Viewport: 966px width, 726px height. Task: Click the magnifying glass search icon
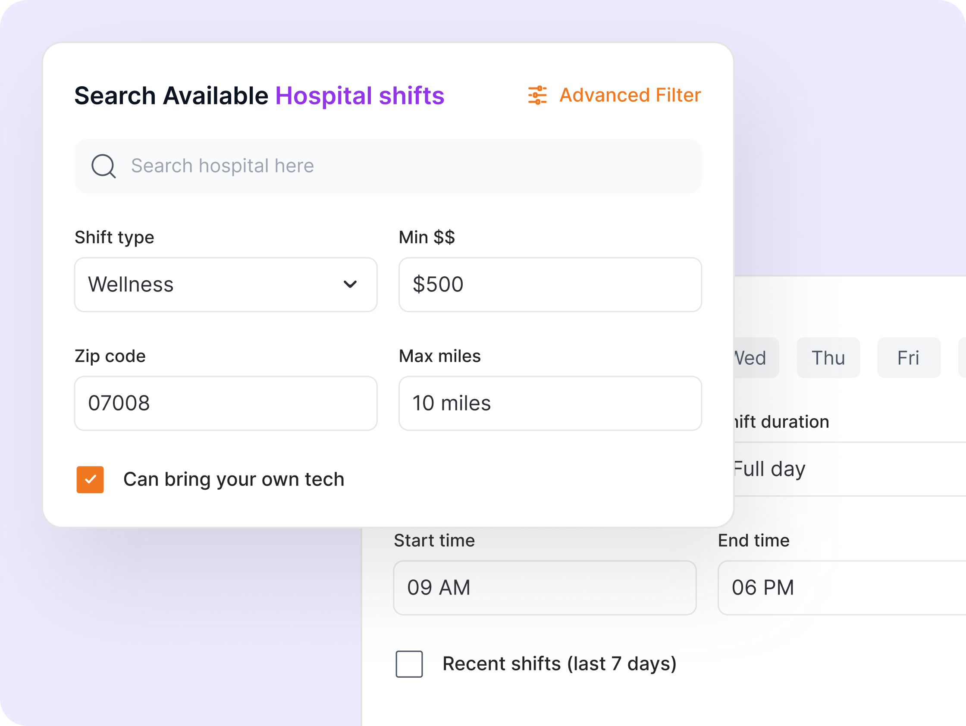pyautogui.click(x=103, y=166)
